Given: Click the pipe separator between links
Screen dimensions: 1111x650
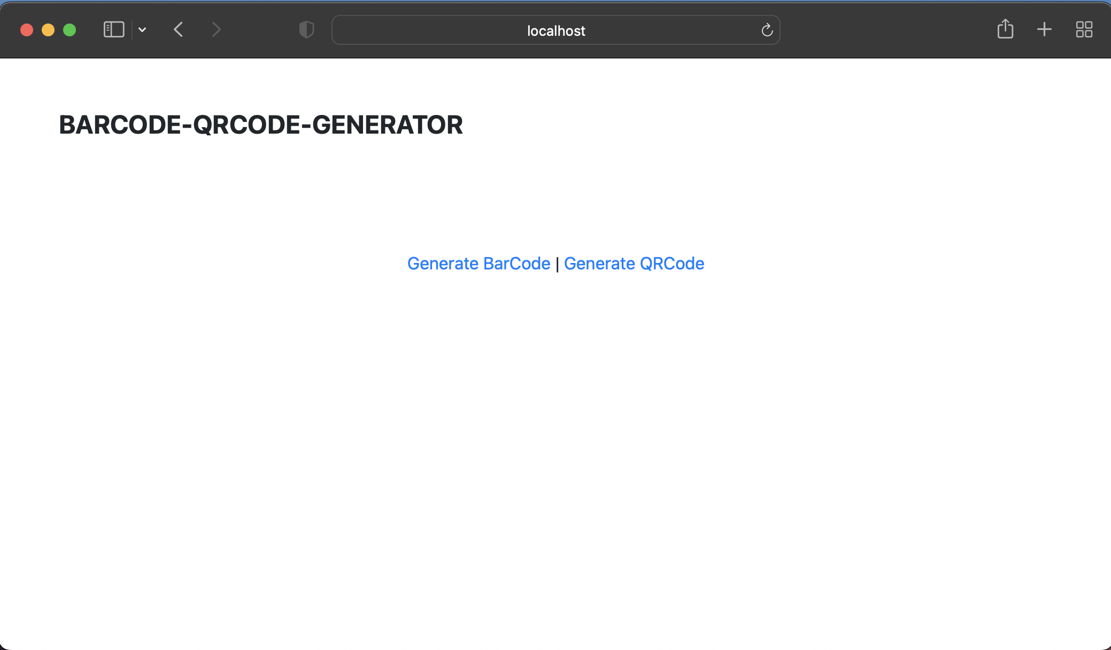Looking at the screenshot, I should tap(557, 264).
